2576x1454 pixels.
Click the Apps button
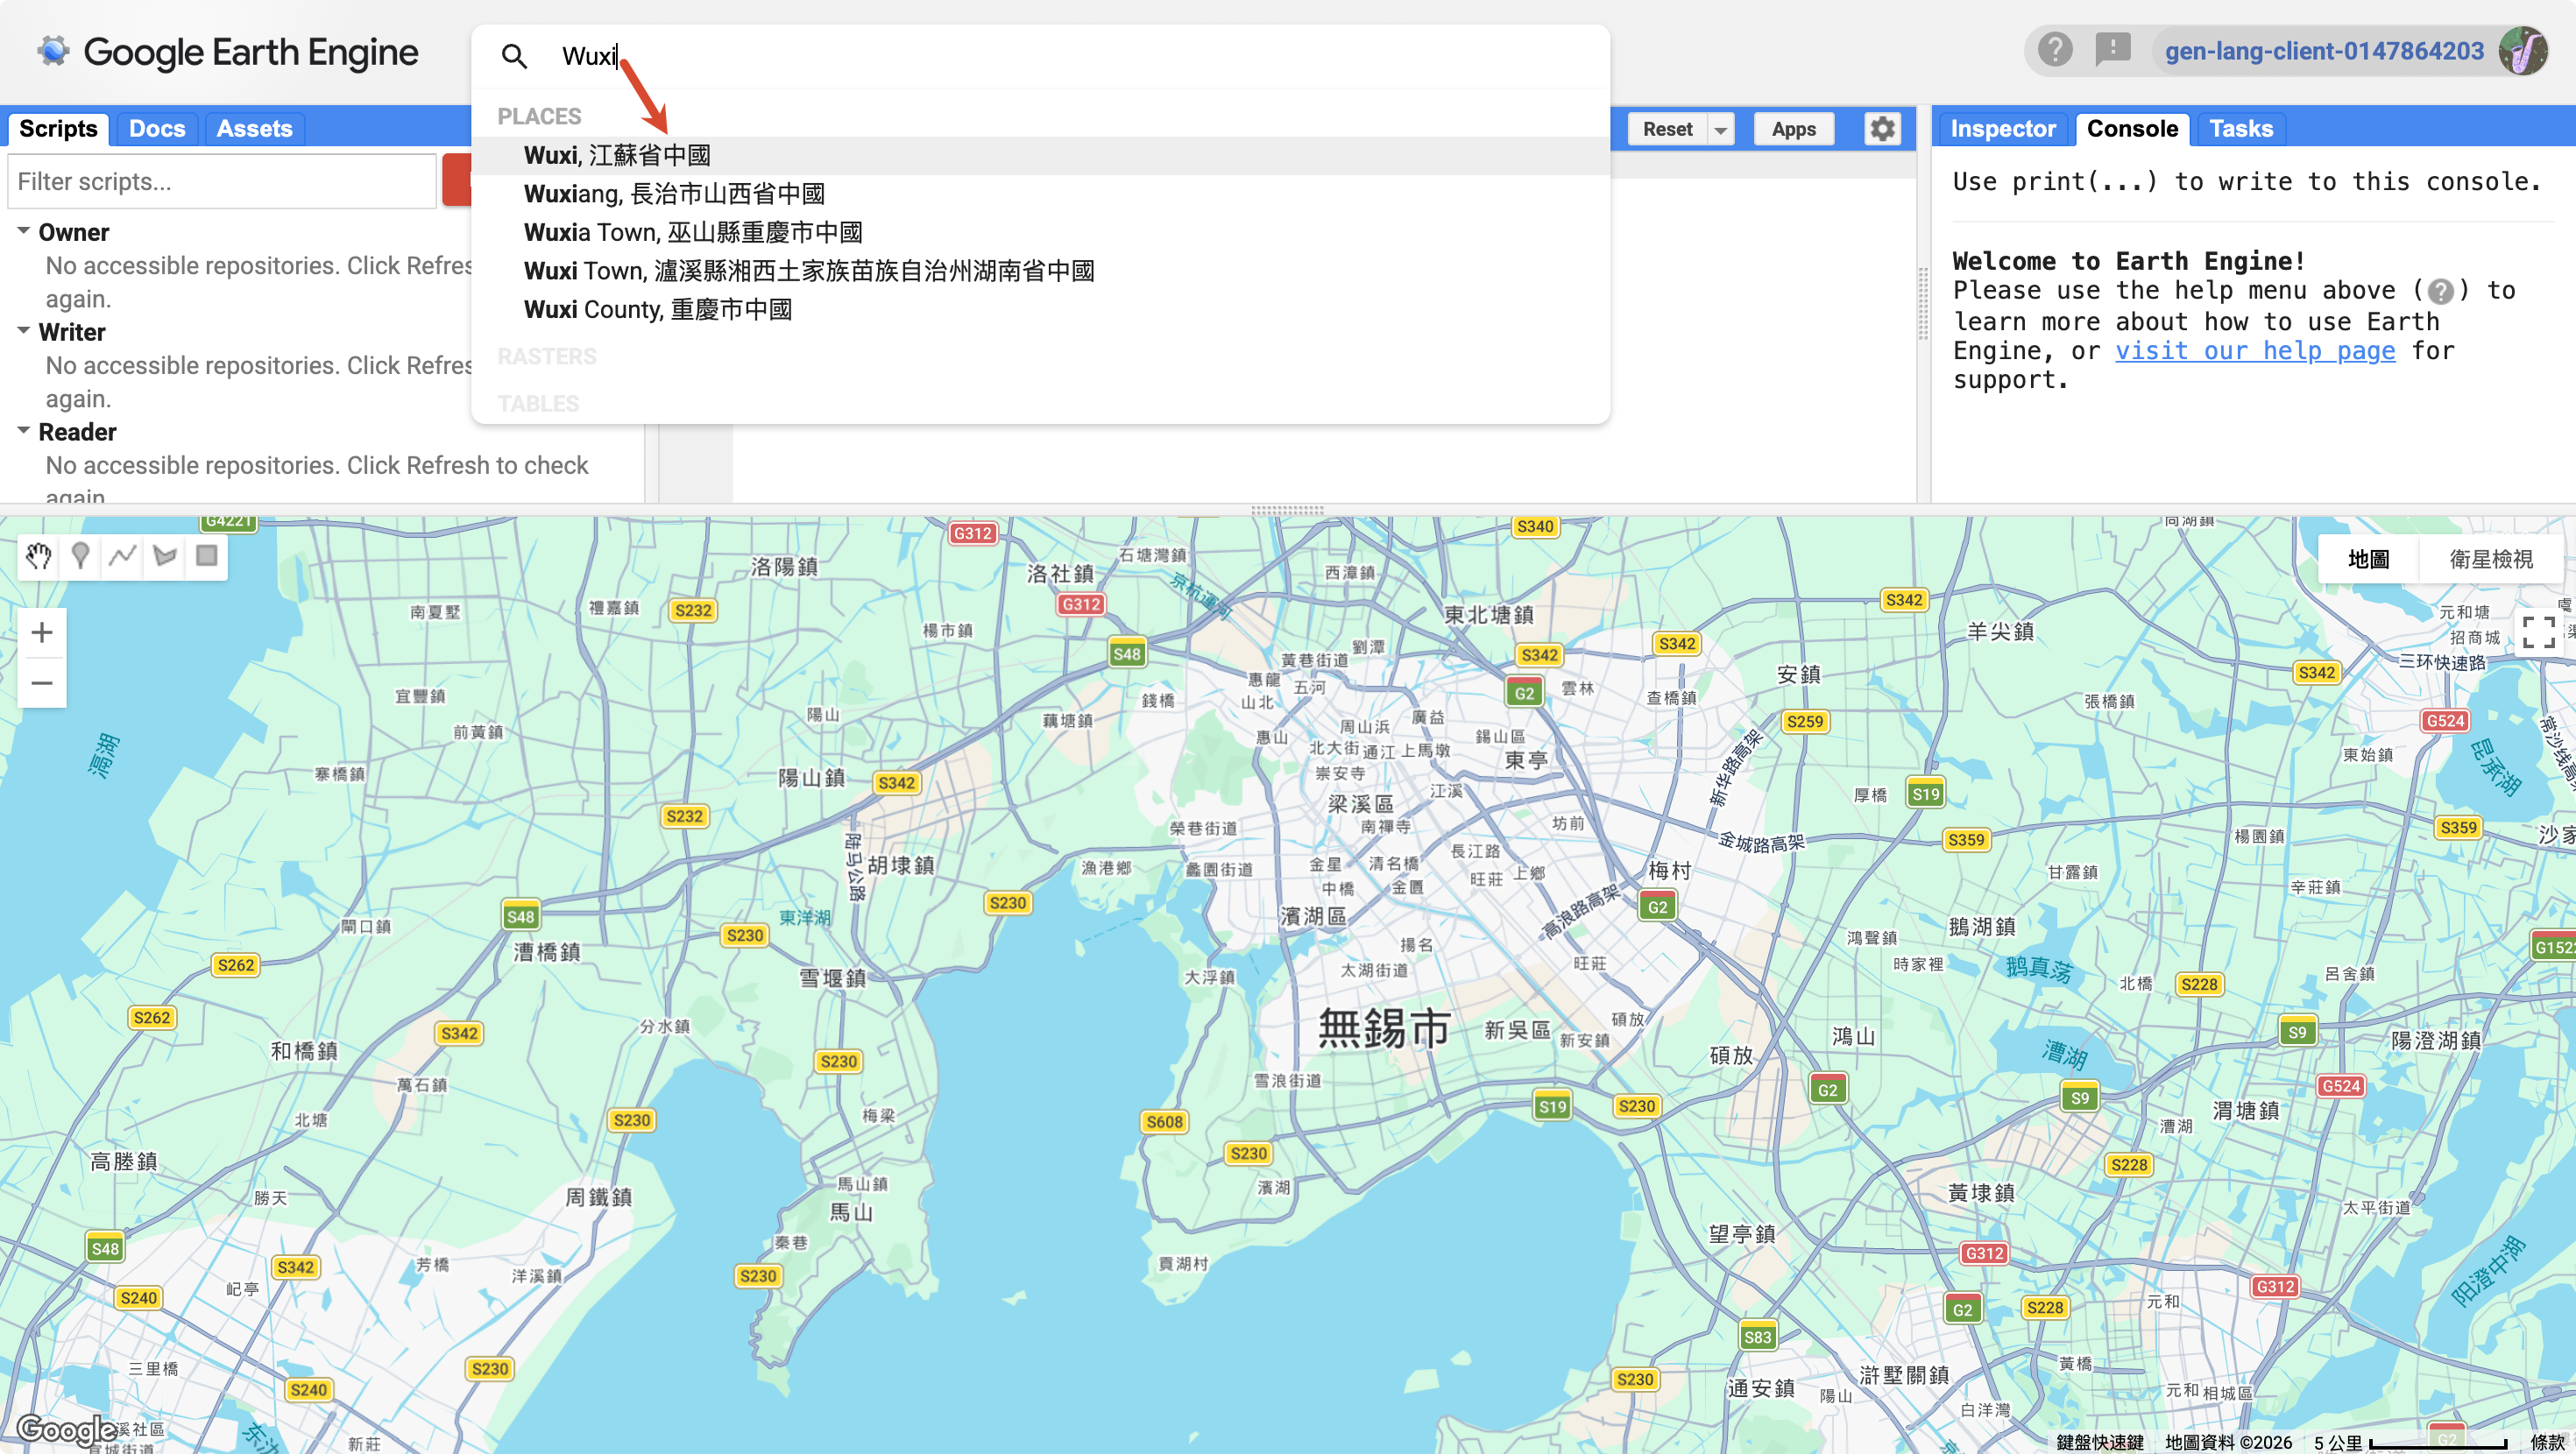pos(1793,129)
